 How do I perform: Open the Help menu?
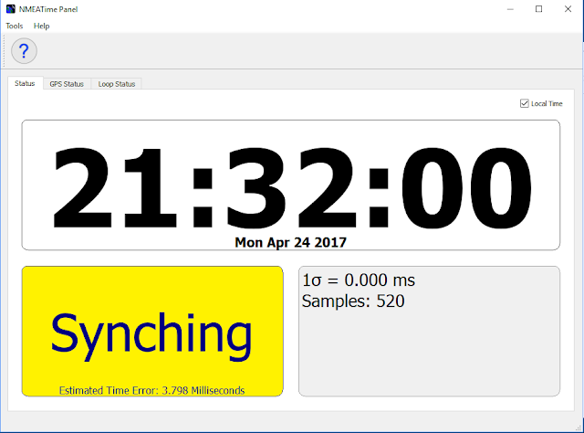coord(41,26)
